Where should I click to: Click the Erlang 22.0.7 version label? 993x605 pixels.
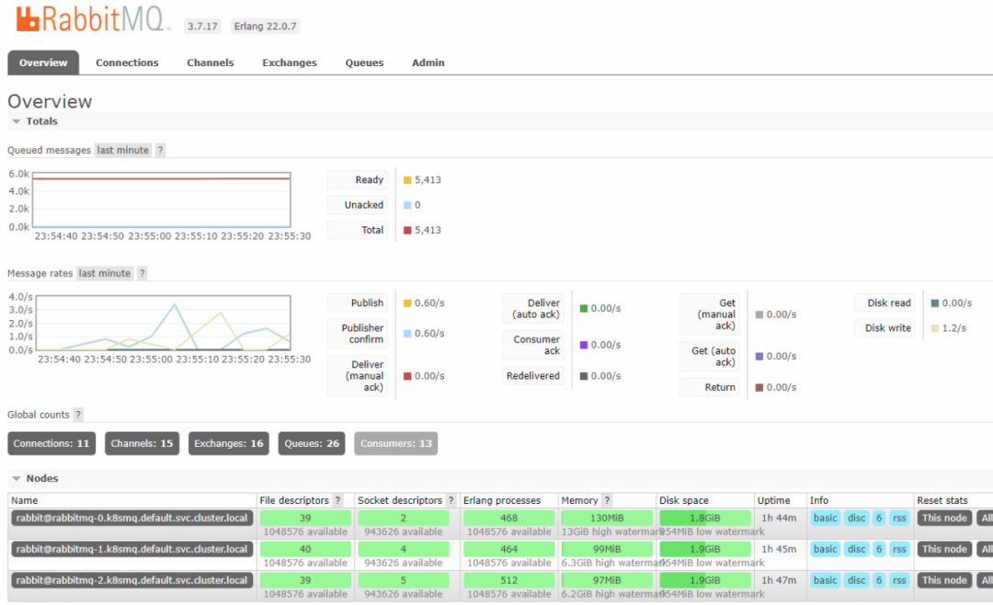[x=265, y=26]
